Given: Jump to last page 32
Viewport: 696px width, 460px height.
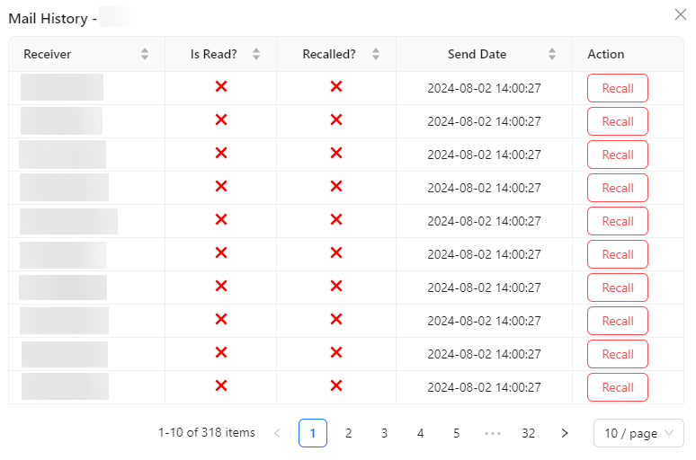Looking at the screenshot, I should [x=528, y=433].
